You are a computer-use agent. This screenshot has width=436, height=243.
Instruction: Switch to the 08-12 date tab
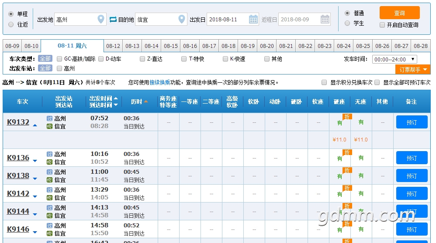[x=113, y=46]
